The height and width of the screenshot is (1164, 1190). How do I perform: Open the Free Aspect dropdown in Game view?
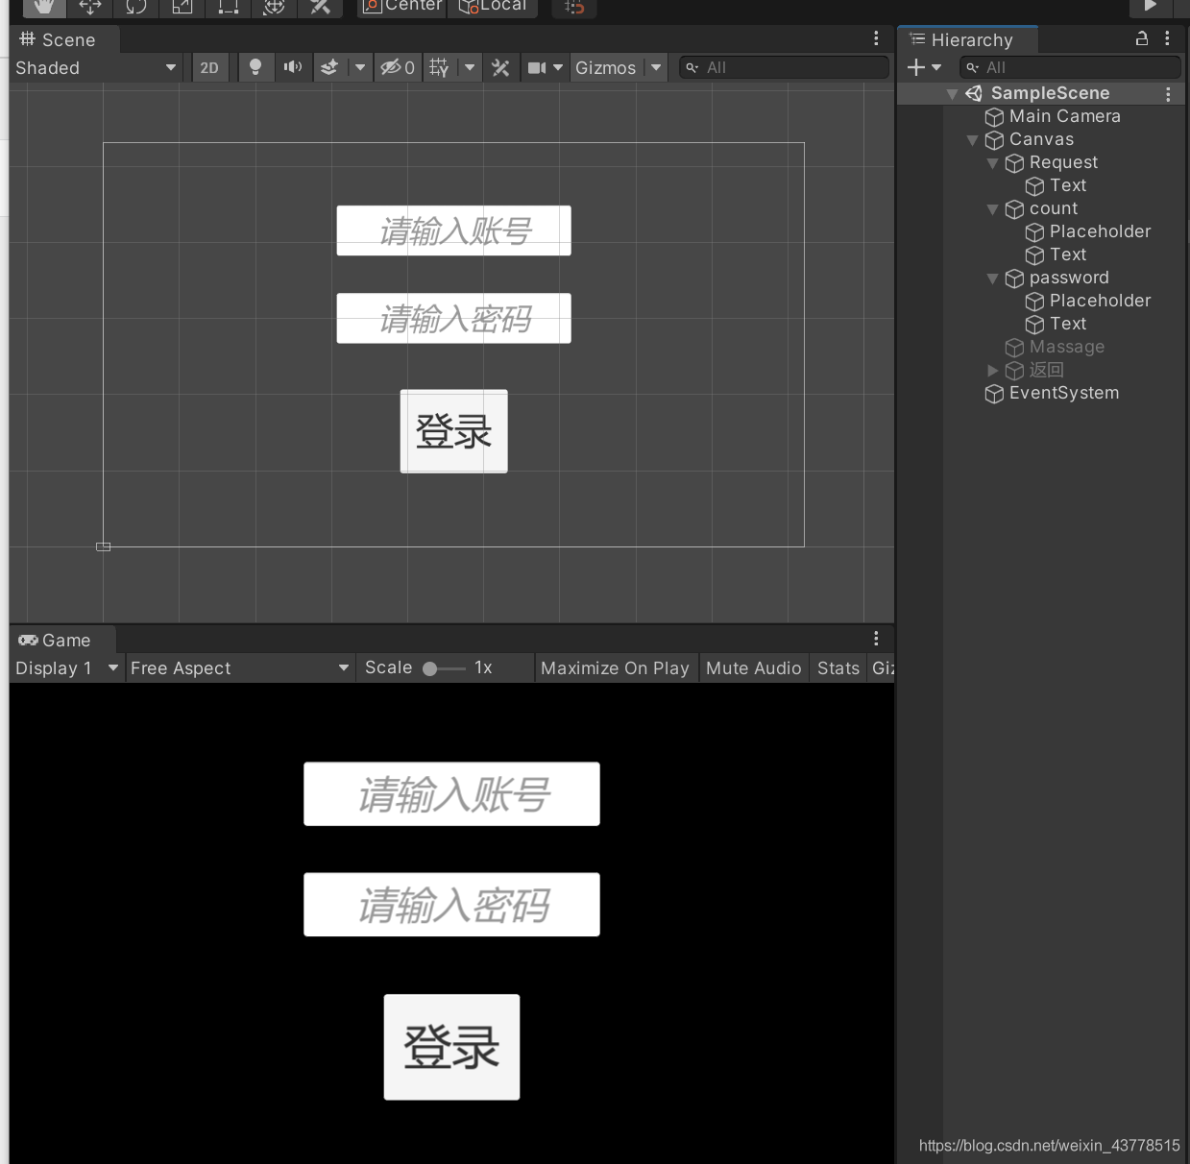point(238,667)
